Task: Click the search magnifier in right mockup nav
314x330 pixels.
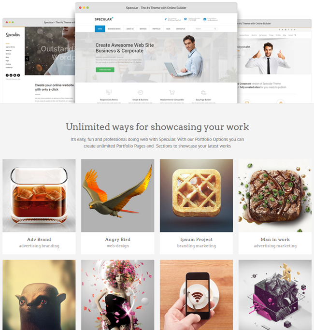Action: (x=295, y=35)
